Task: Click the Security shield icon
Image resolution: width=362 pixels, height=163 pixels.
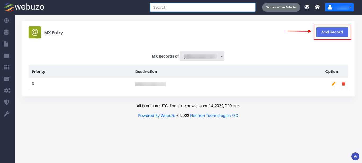Action: point(7,102)
